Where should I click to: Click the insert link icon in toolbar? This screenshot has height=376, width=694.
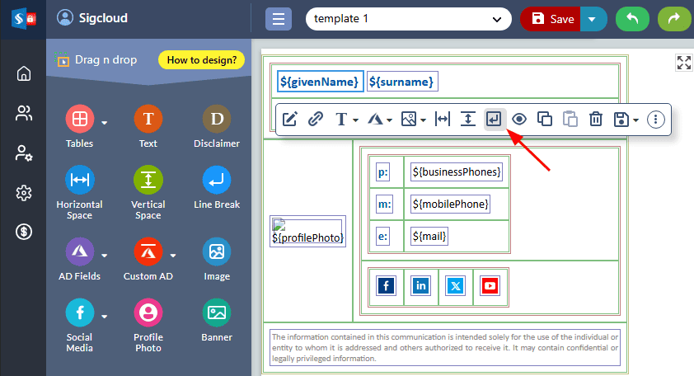point(315,119)
